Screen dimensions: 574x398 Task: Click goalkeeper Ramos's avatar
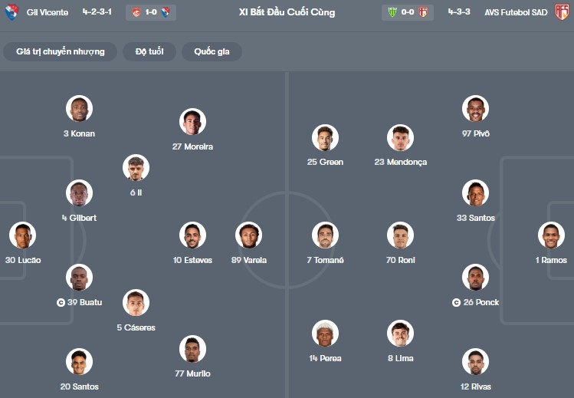(551, 235)
